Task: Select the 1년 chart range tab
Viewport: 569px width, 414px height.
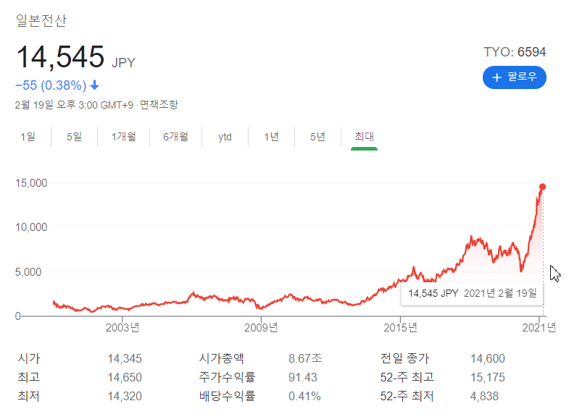Action: (271, 137)
